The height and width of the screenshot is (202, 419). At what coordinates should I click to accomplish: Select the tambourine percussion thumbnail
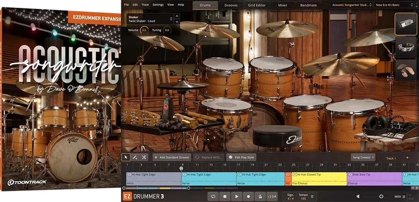[405, 47]
